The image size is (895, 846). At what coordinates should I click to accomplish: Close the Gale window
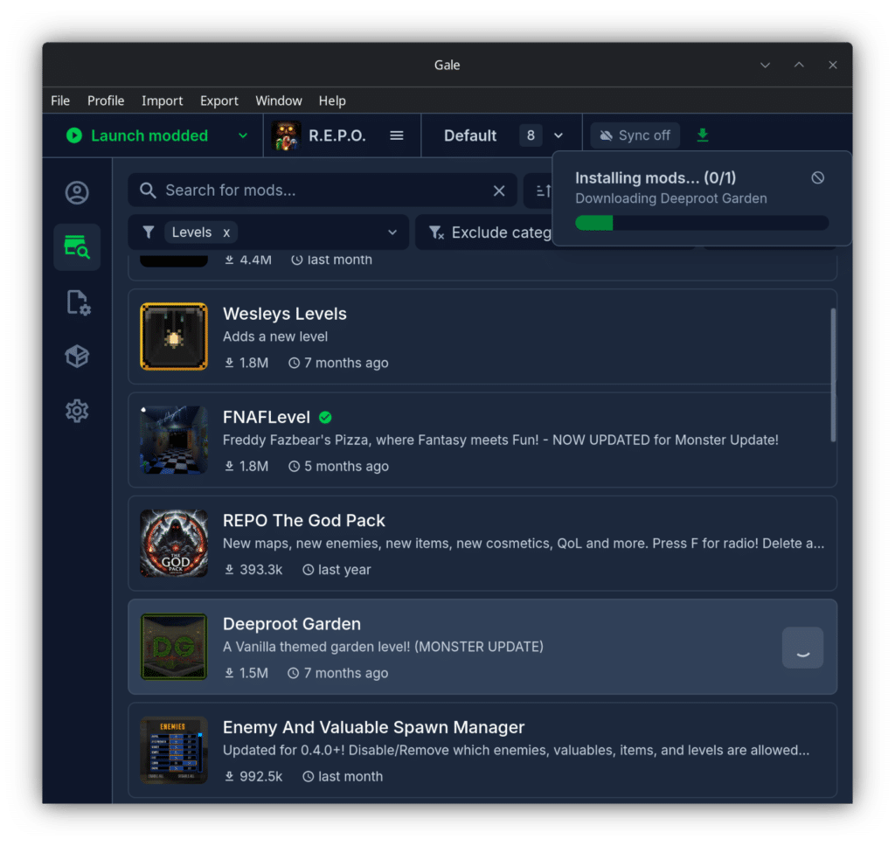(x=833, y=65)
